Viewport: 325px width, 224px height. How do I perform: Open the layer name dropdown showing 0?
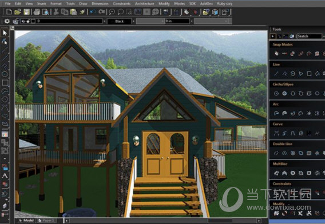[104, 21]
